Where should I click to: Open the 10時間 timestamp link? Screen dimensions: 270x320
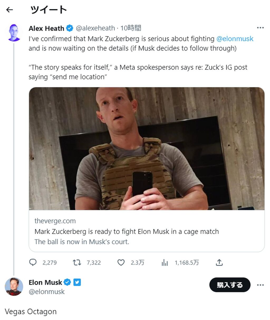tap(131, 28)
